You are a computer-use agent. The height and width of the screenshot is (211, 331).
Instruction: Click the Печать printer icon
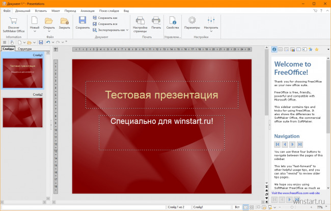pos(156,21)
